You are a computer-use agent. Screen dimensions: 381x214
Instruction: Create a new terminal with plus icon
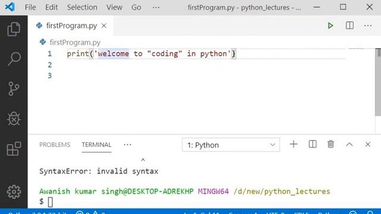click(293, 144)
